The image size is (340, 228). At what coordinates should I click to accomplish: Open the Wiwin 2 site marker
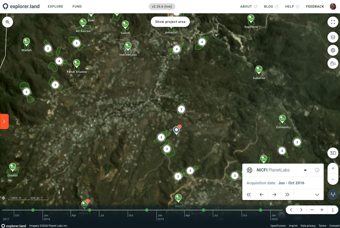84,205
